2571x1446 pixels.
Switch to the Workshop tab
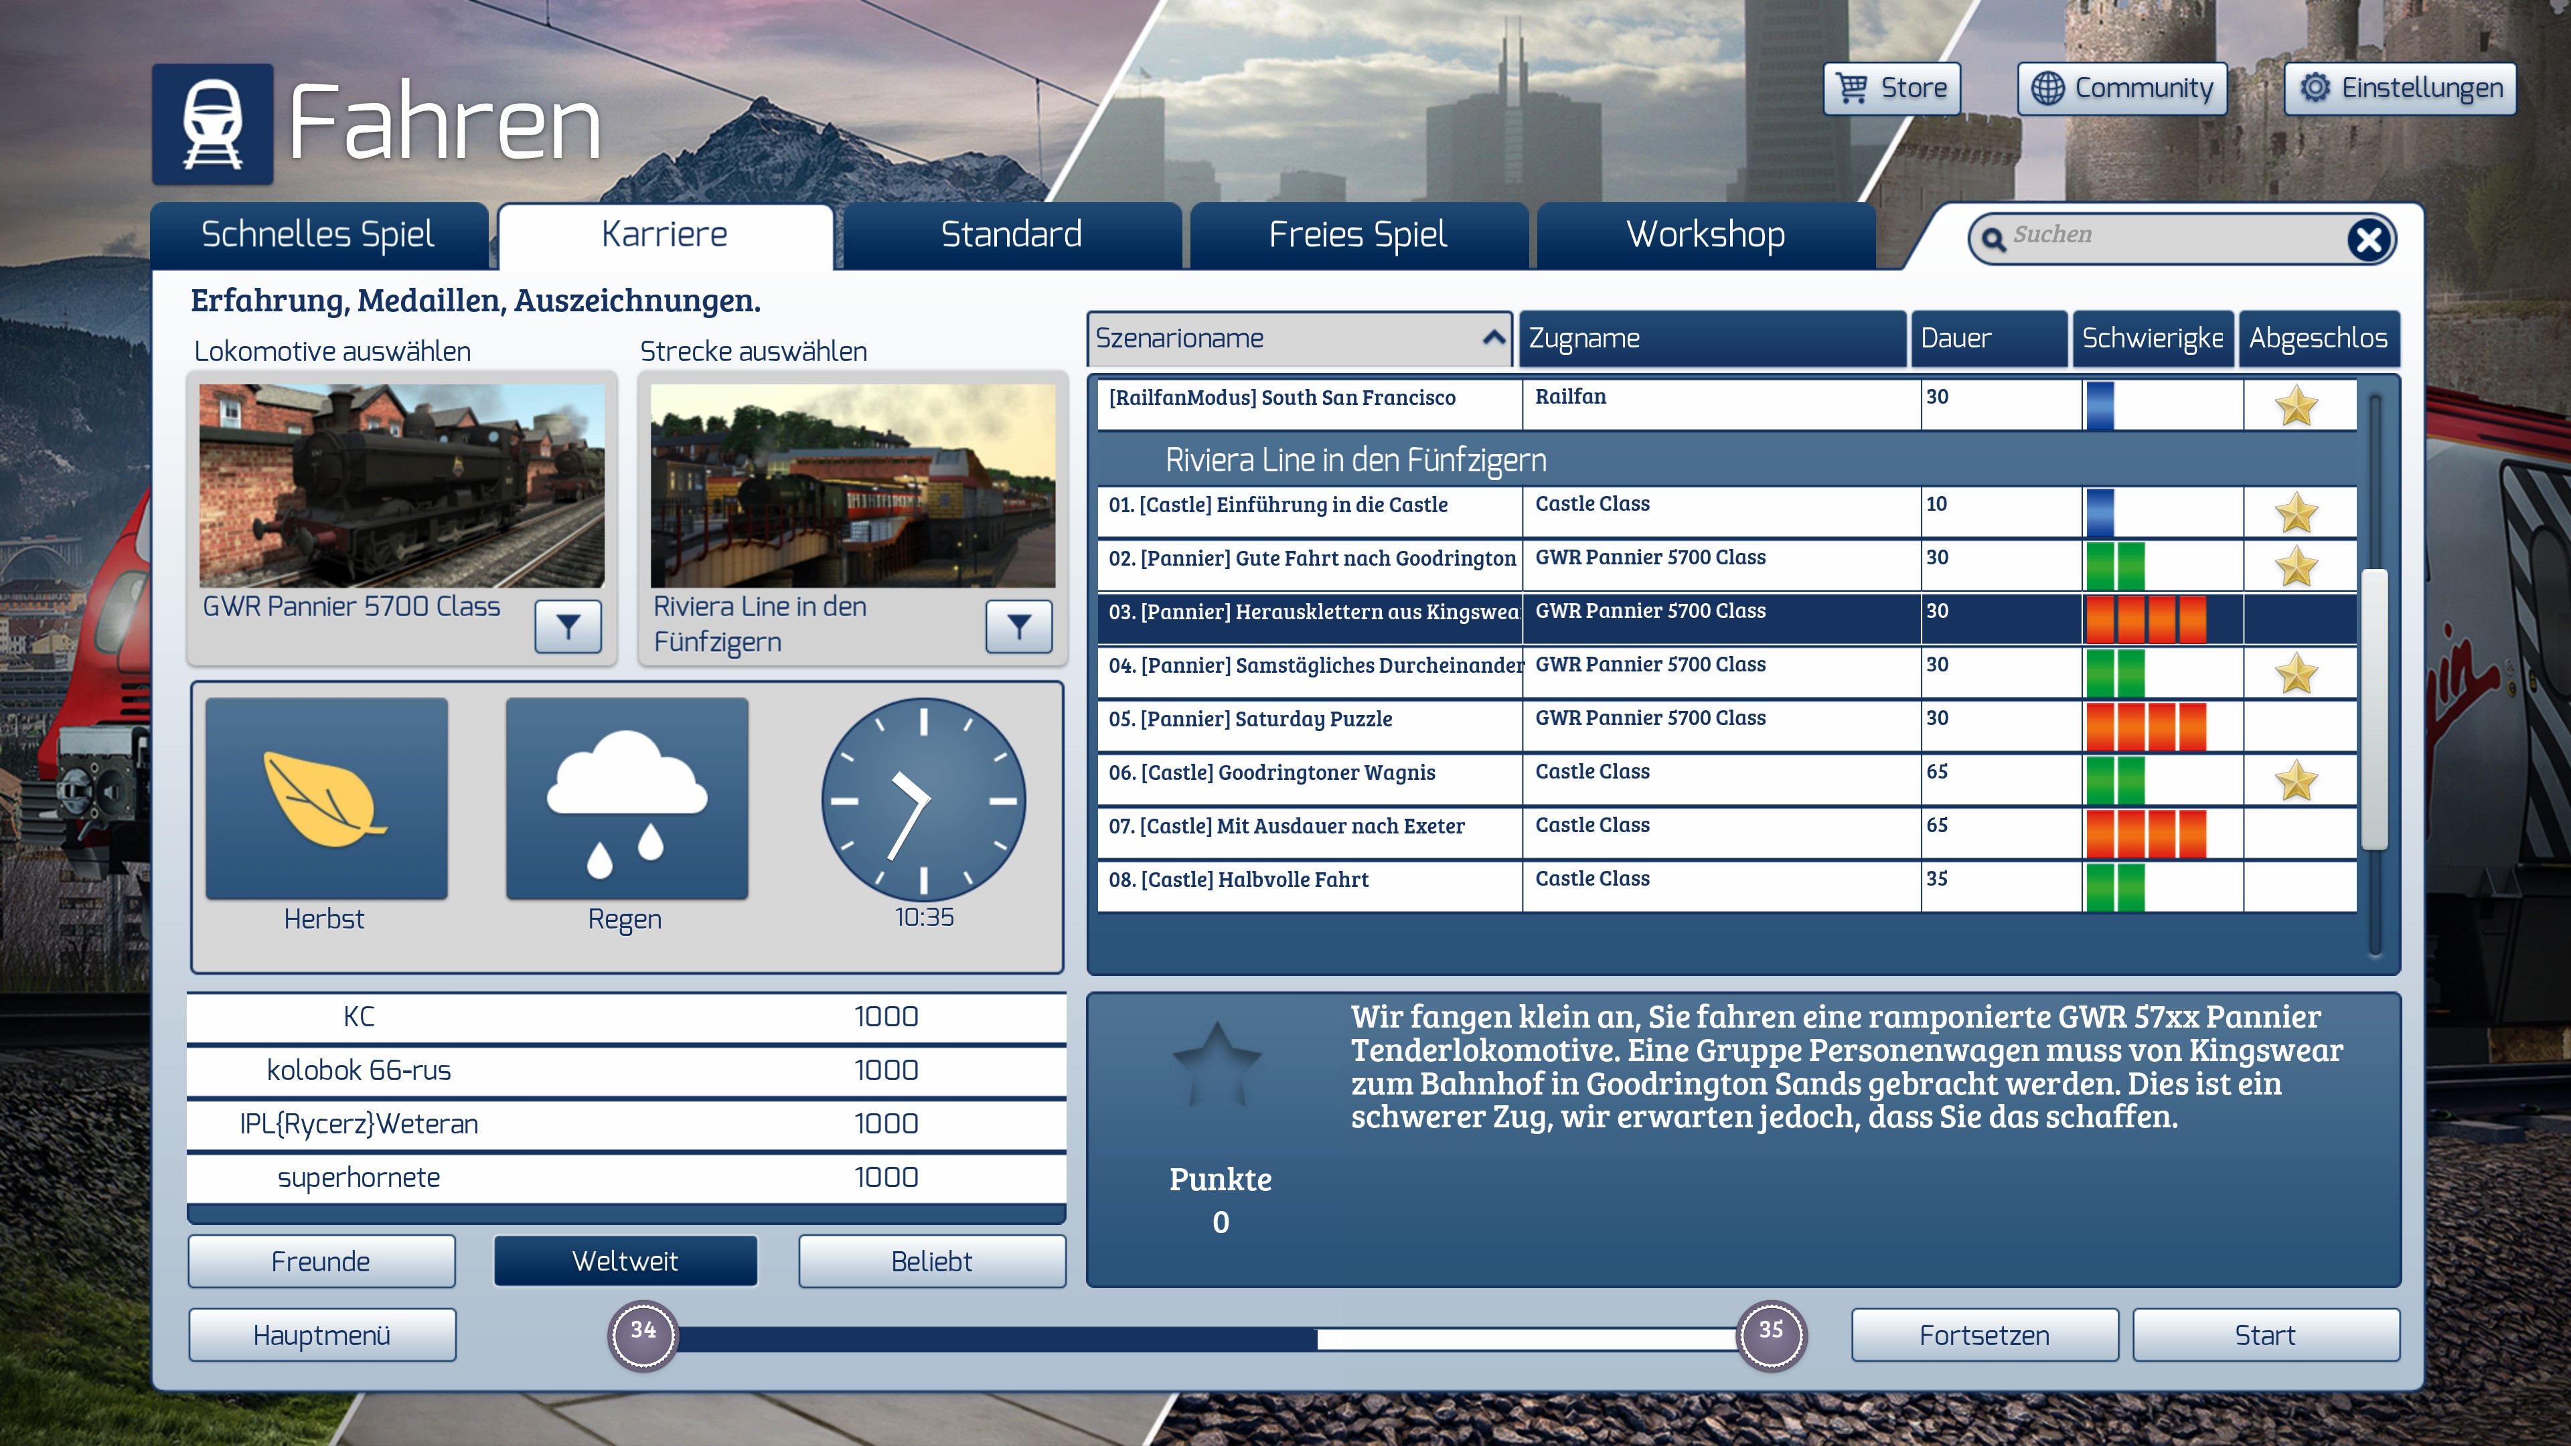[1705, 236]
